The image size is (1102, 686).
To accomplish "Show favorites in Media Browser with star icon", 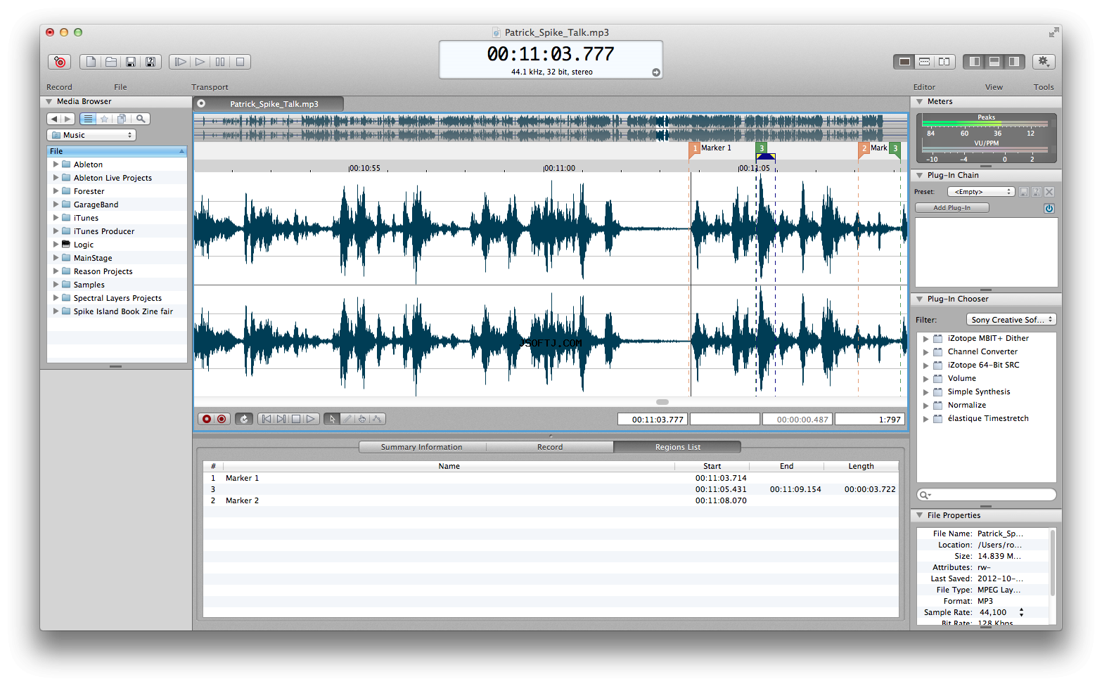I will tap(104, 119).
